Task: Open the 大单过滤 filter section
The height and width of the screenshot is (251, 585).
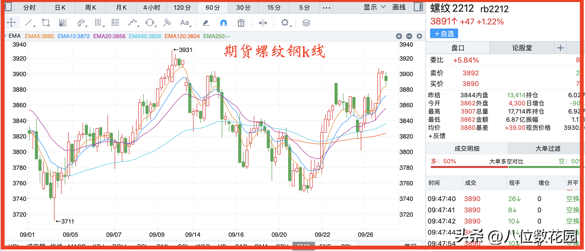Action: [548, 148]
